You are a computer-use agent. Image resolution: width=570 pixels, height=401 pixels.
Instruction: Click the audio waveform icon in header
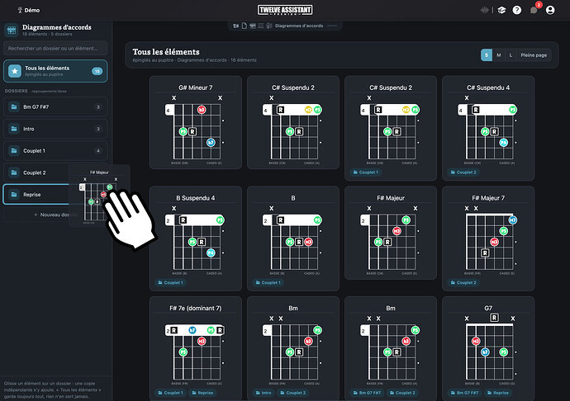484,10
